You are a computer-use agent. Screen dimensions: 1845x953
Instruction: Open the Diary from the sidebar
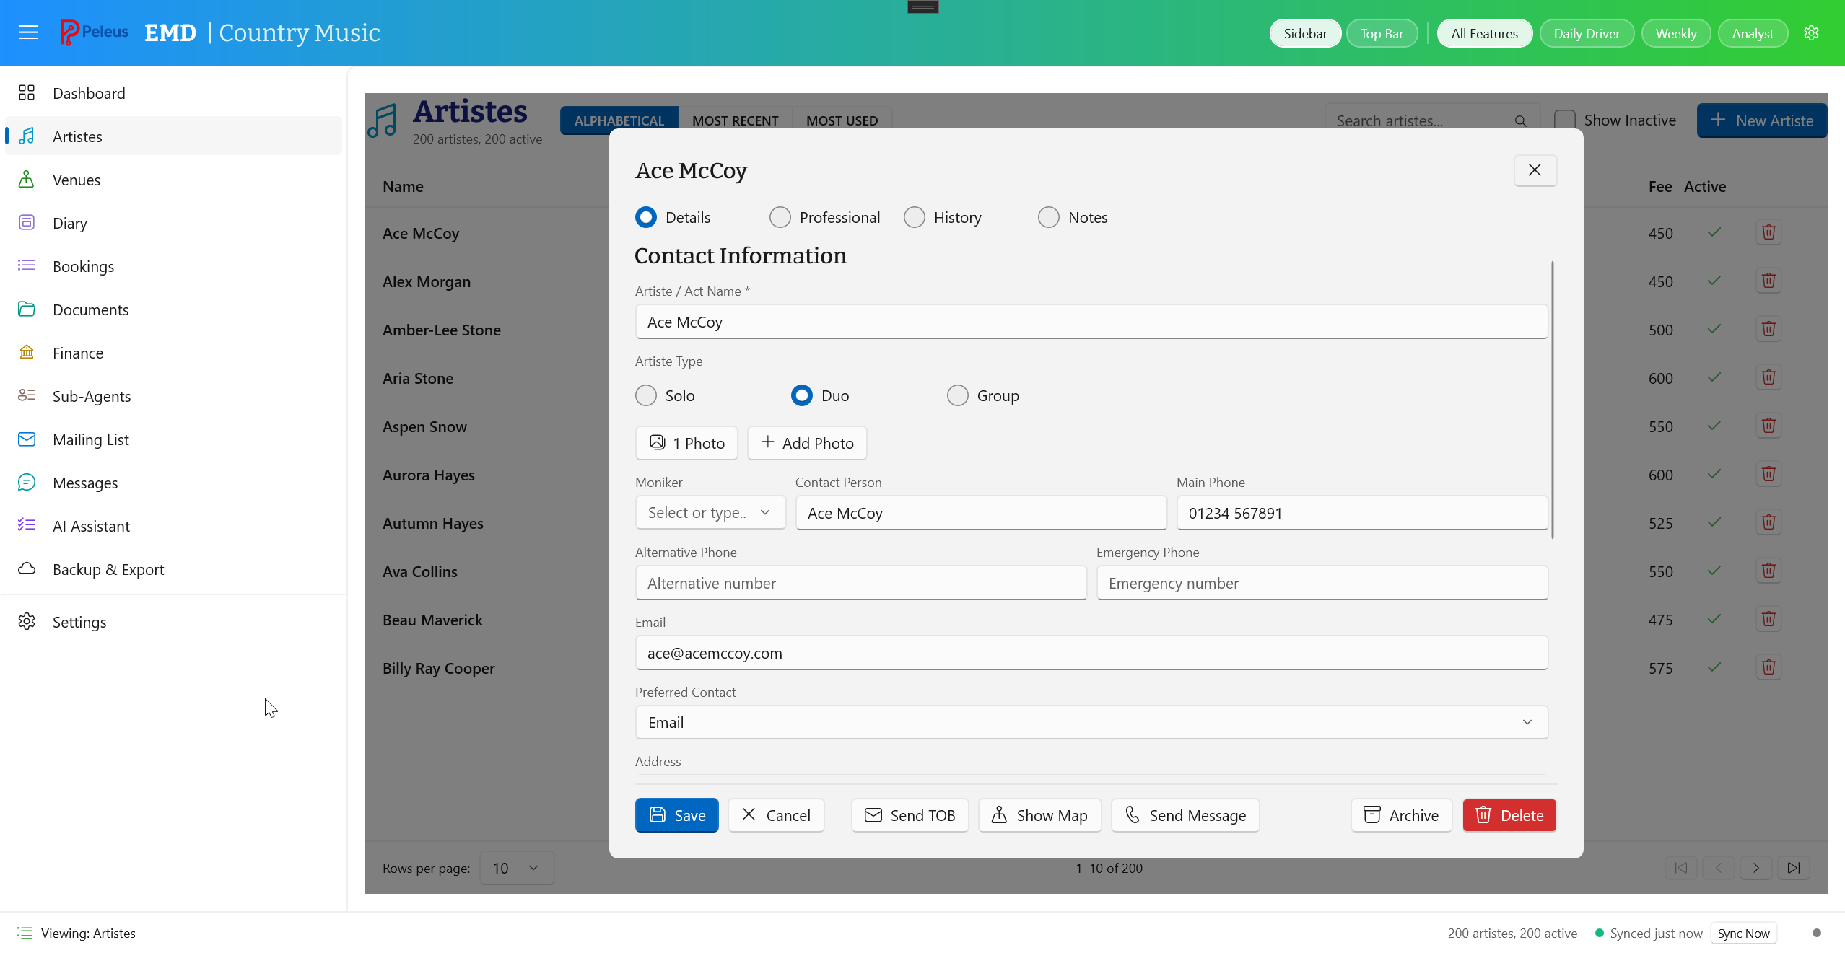click(x=69, y=222)
